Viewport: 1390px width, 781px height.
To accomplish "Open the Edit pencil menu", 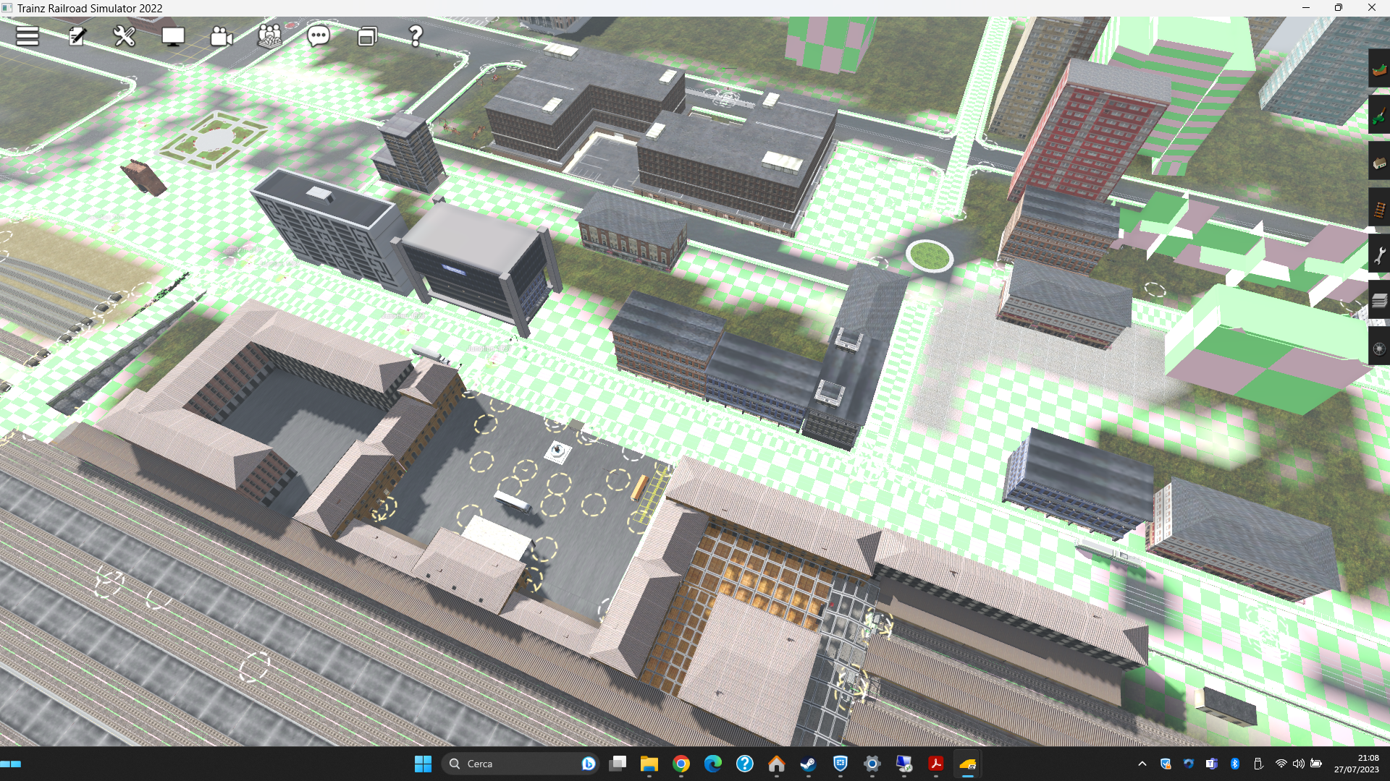I will point(77,36).
